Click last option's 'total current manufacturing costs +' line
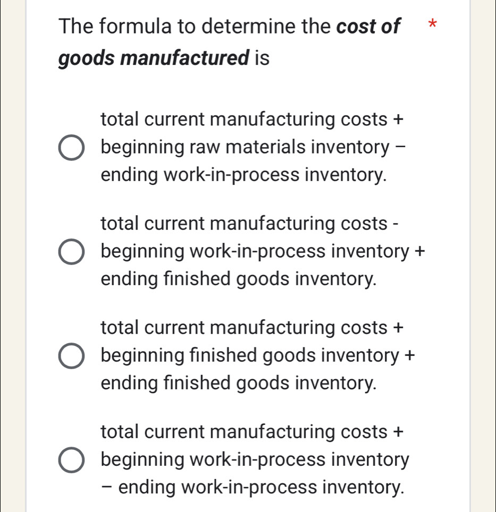This screenshot has height=512, width=496. [x=252, y=430]
